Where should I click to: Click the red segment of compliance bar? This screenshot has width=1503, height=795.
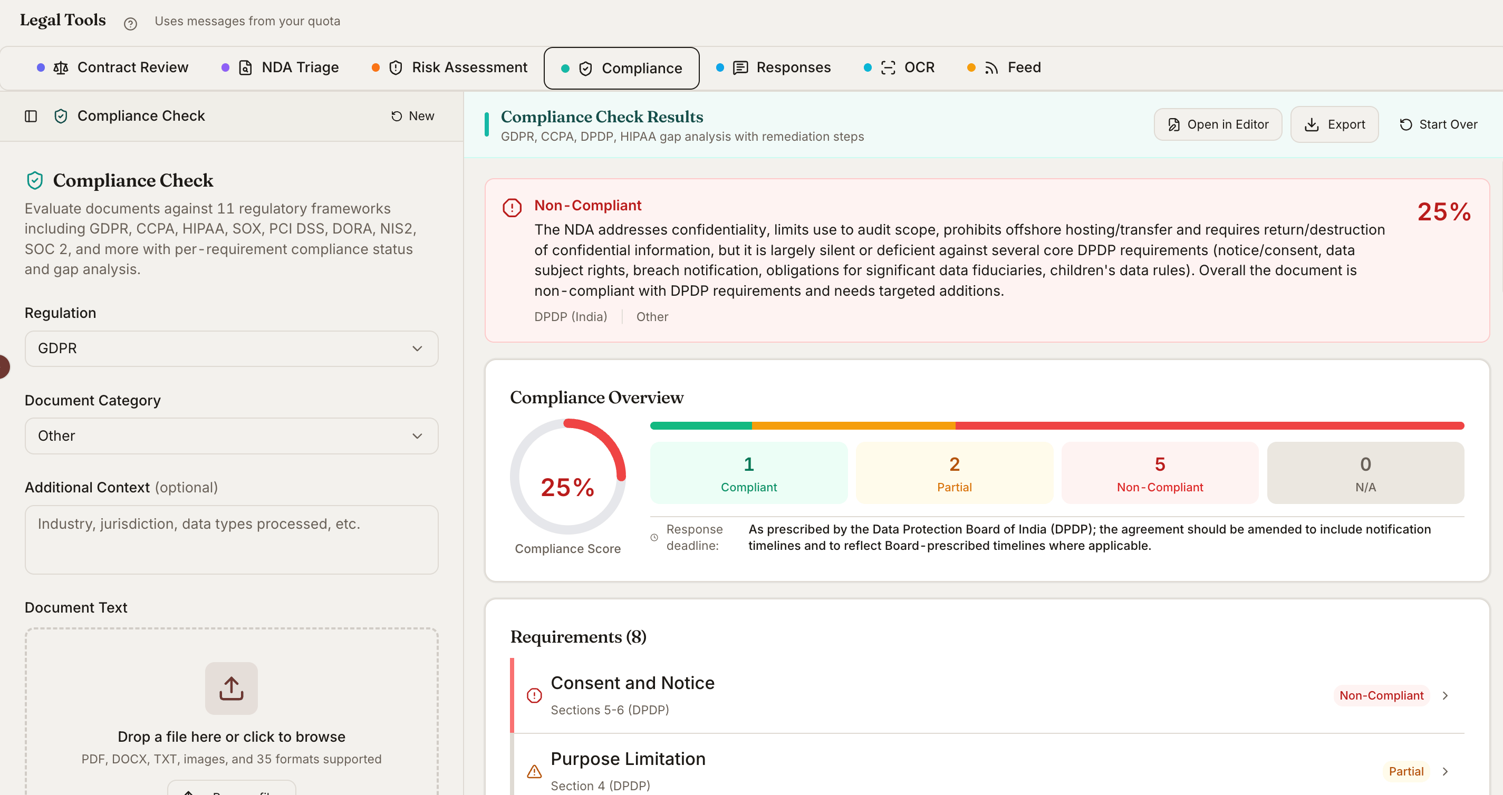pos(1209,426)
